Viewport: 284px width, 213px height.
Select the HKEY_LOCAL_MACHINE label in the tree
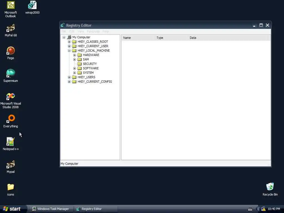(x=94, y=50)
